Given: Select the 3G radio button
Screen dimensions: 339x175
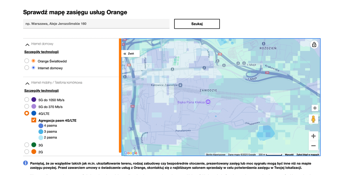Looking at the screenshot, I should click(26, 145).
